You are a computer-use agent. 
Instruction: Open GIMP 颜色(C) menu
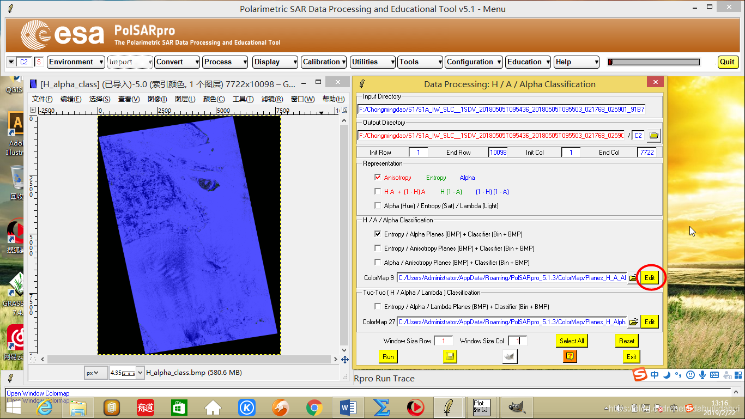(x=214, y=99)
